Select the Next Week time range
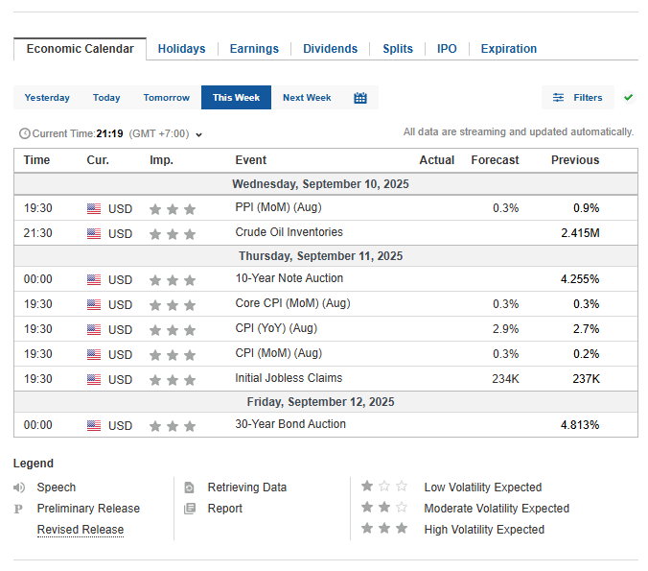 pos(307,98)
